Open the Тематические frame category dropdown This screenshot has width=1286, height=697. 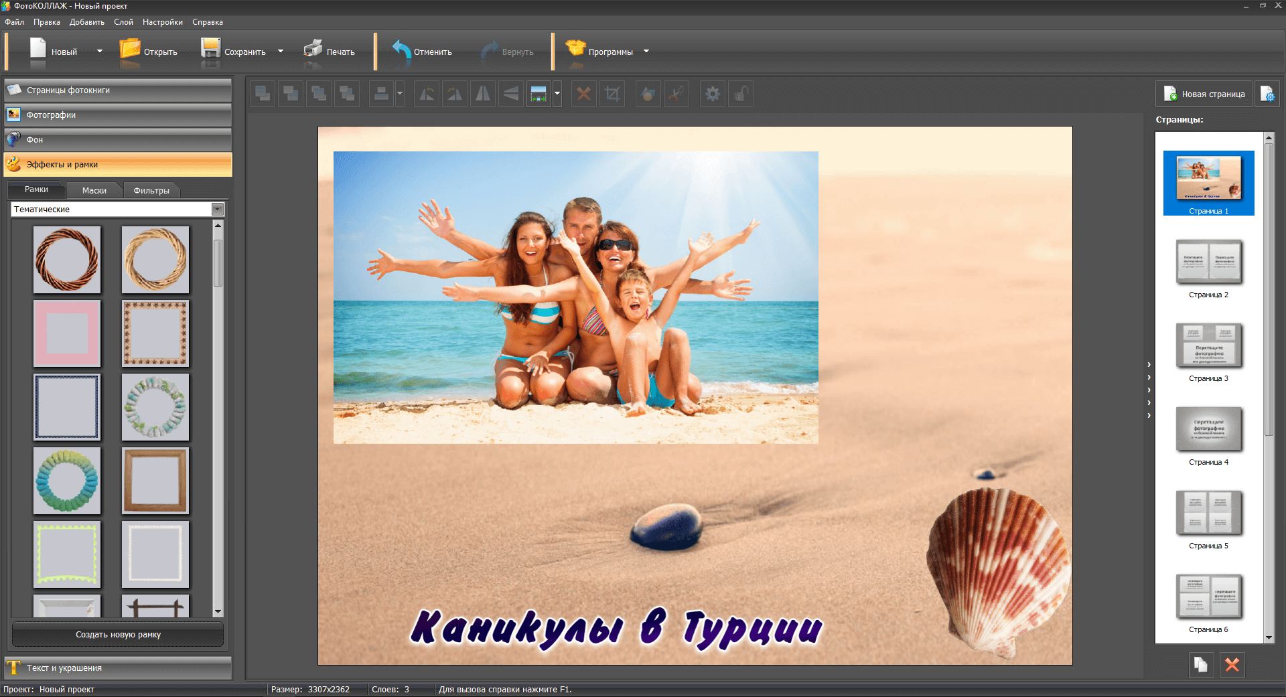click(217, 210)
